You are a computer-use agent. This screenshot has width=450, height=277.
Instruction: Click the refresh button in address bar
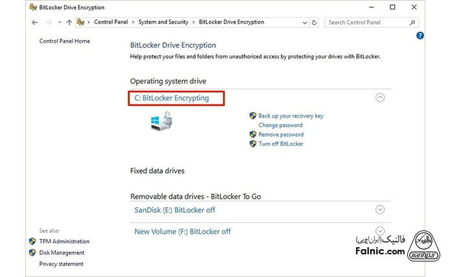coord(314,22)
